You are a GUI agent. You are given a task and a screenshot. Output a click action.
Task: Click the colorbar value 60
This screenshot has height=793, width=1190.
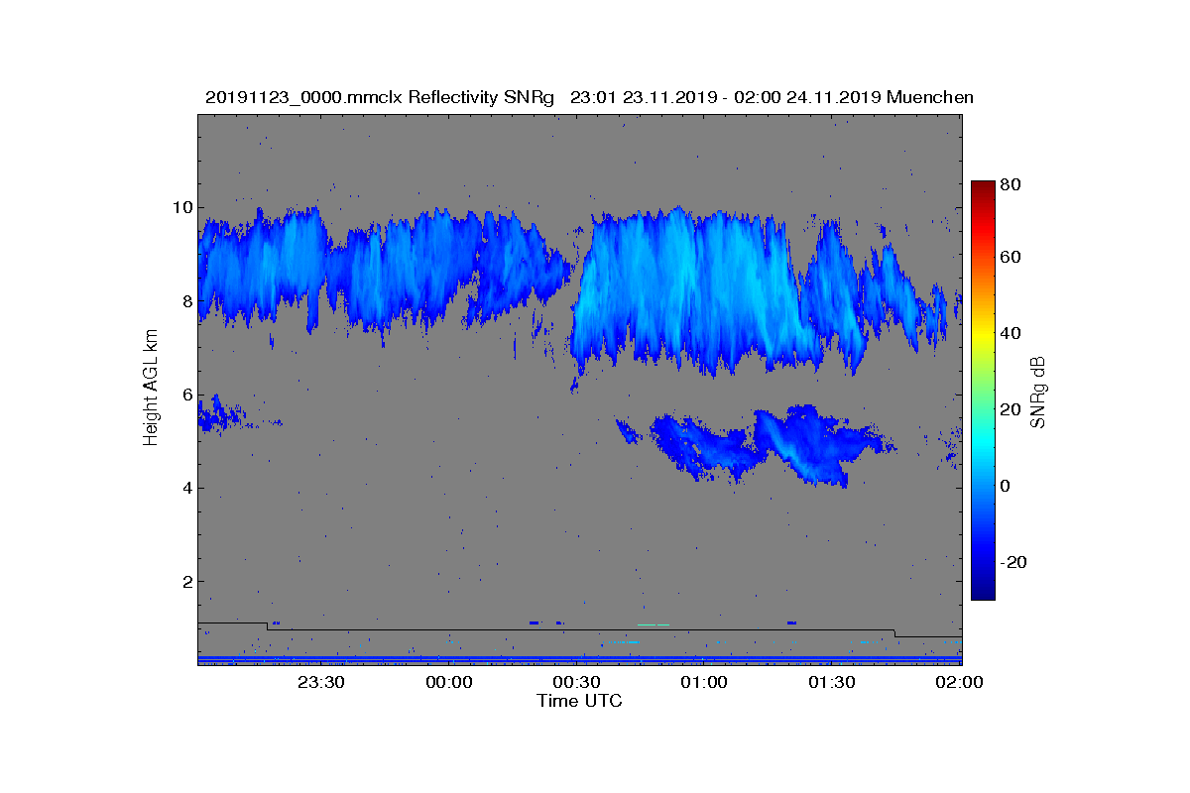point(1012,258)
